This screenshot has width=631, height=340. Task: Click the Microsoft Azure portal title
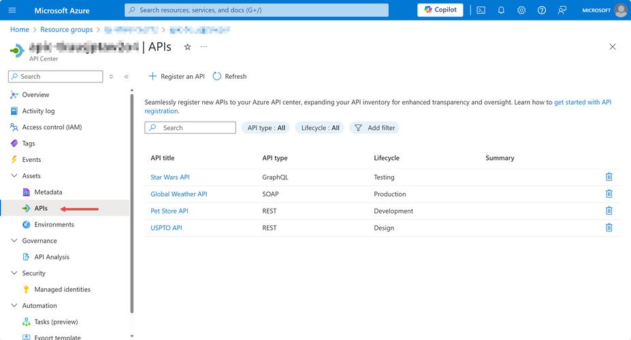(62, 10)
